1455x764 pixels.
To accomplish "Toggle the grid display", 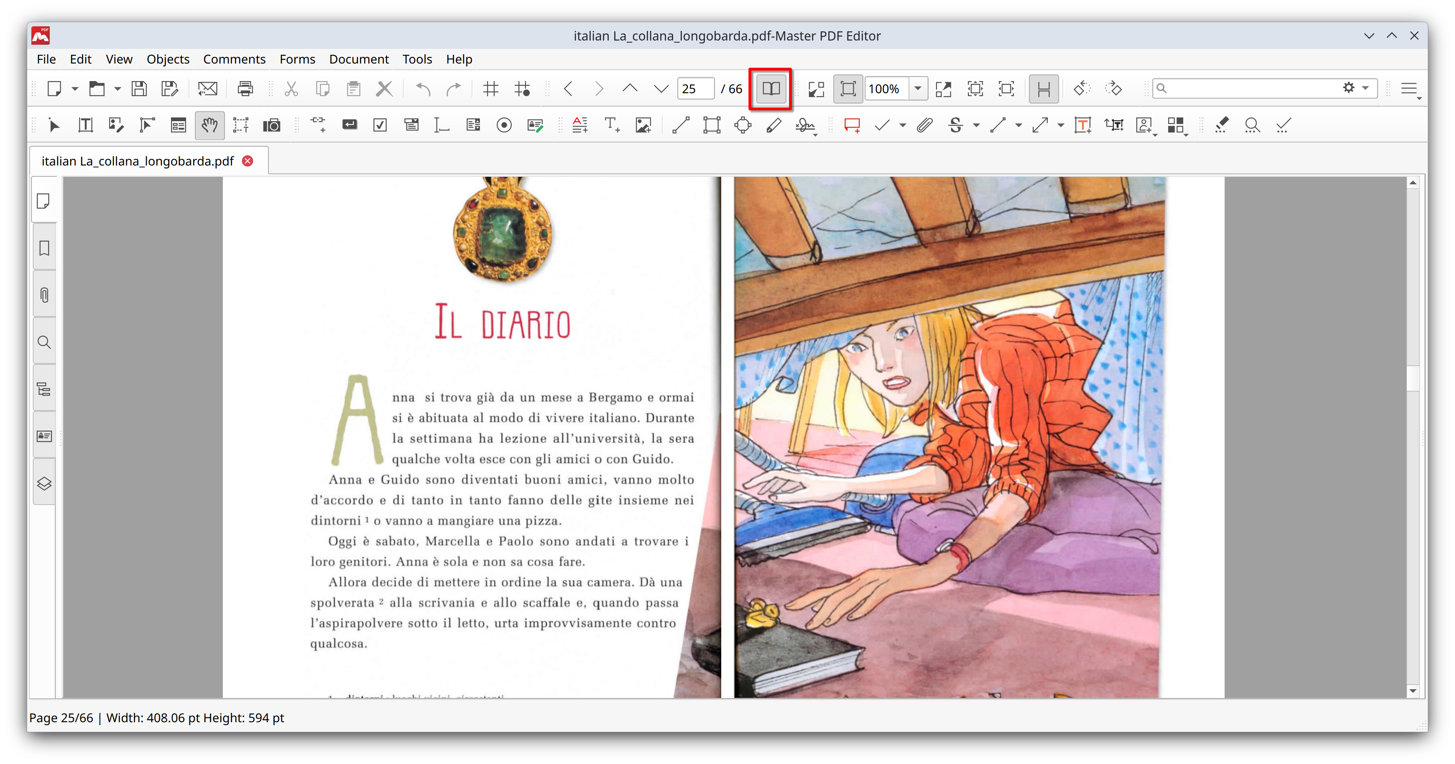I will point(491,89).
